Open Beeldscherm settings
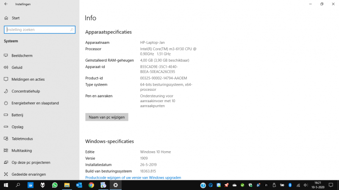This screenshot has width=339, height=190. [22, 56]
